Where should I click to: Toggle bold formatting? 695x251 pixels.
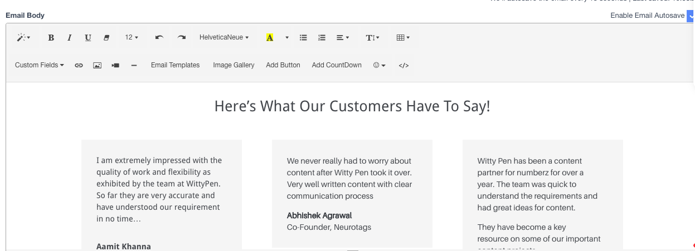click(x=51, y=37)
